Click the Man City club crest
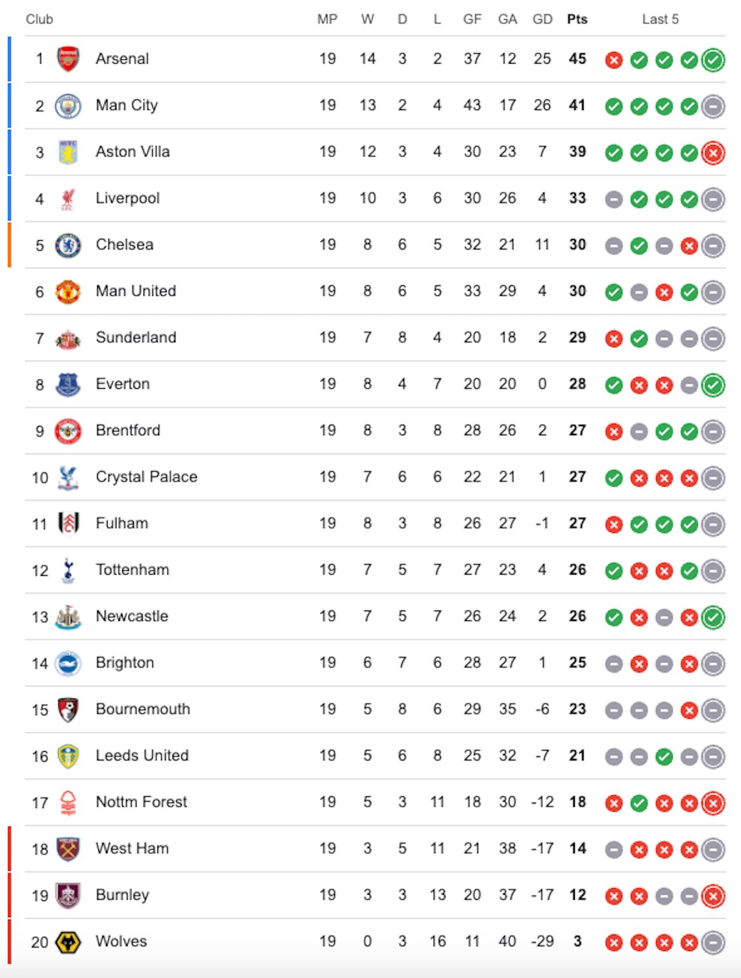The width and height of the screenshot is (741, 978). (x=68, y=106)
